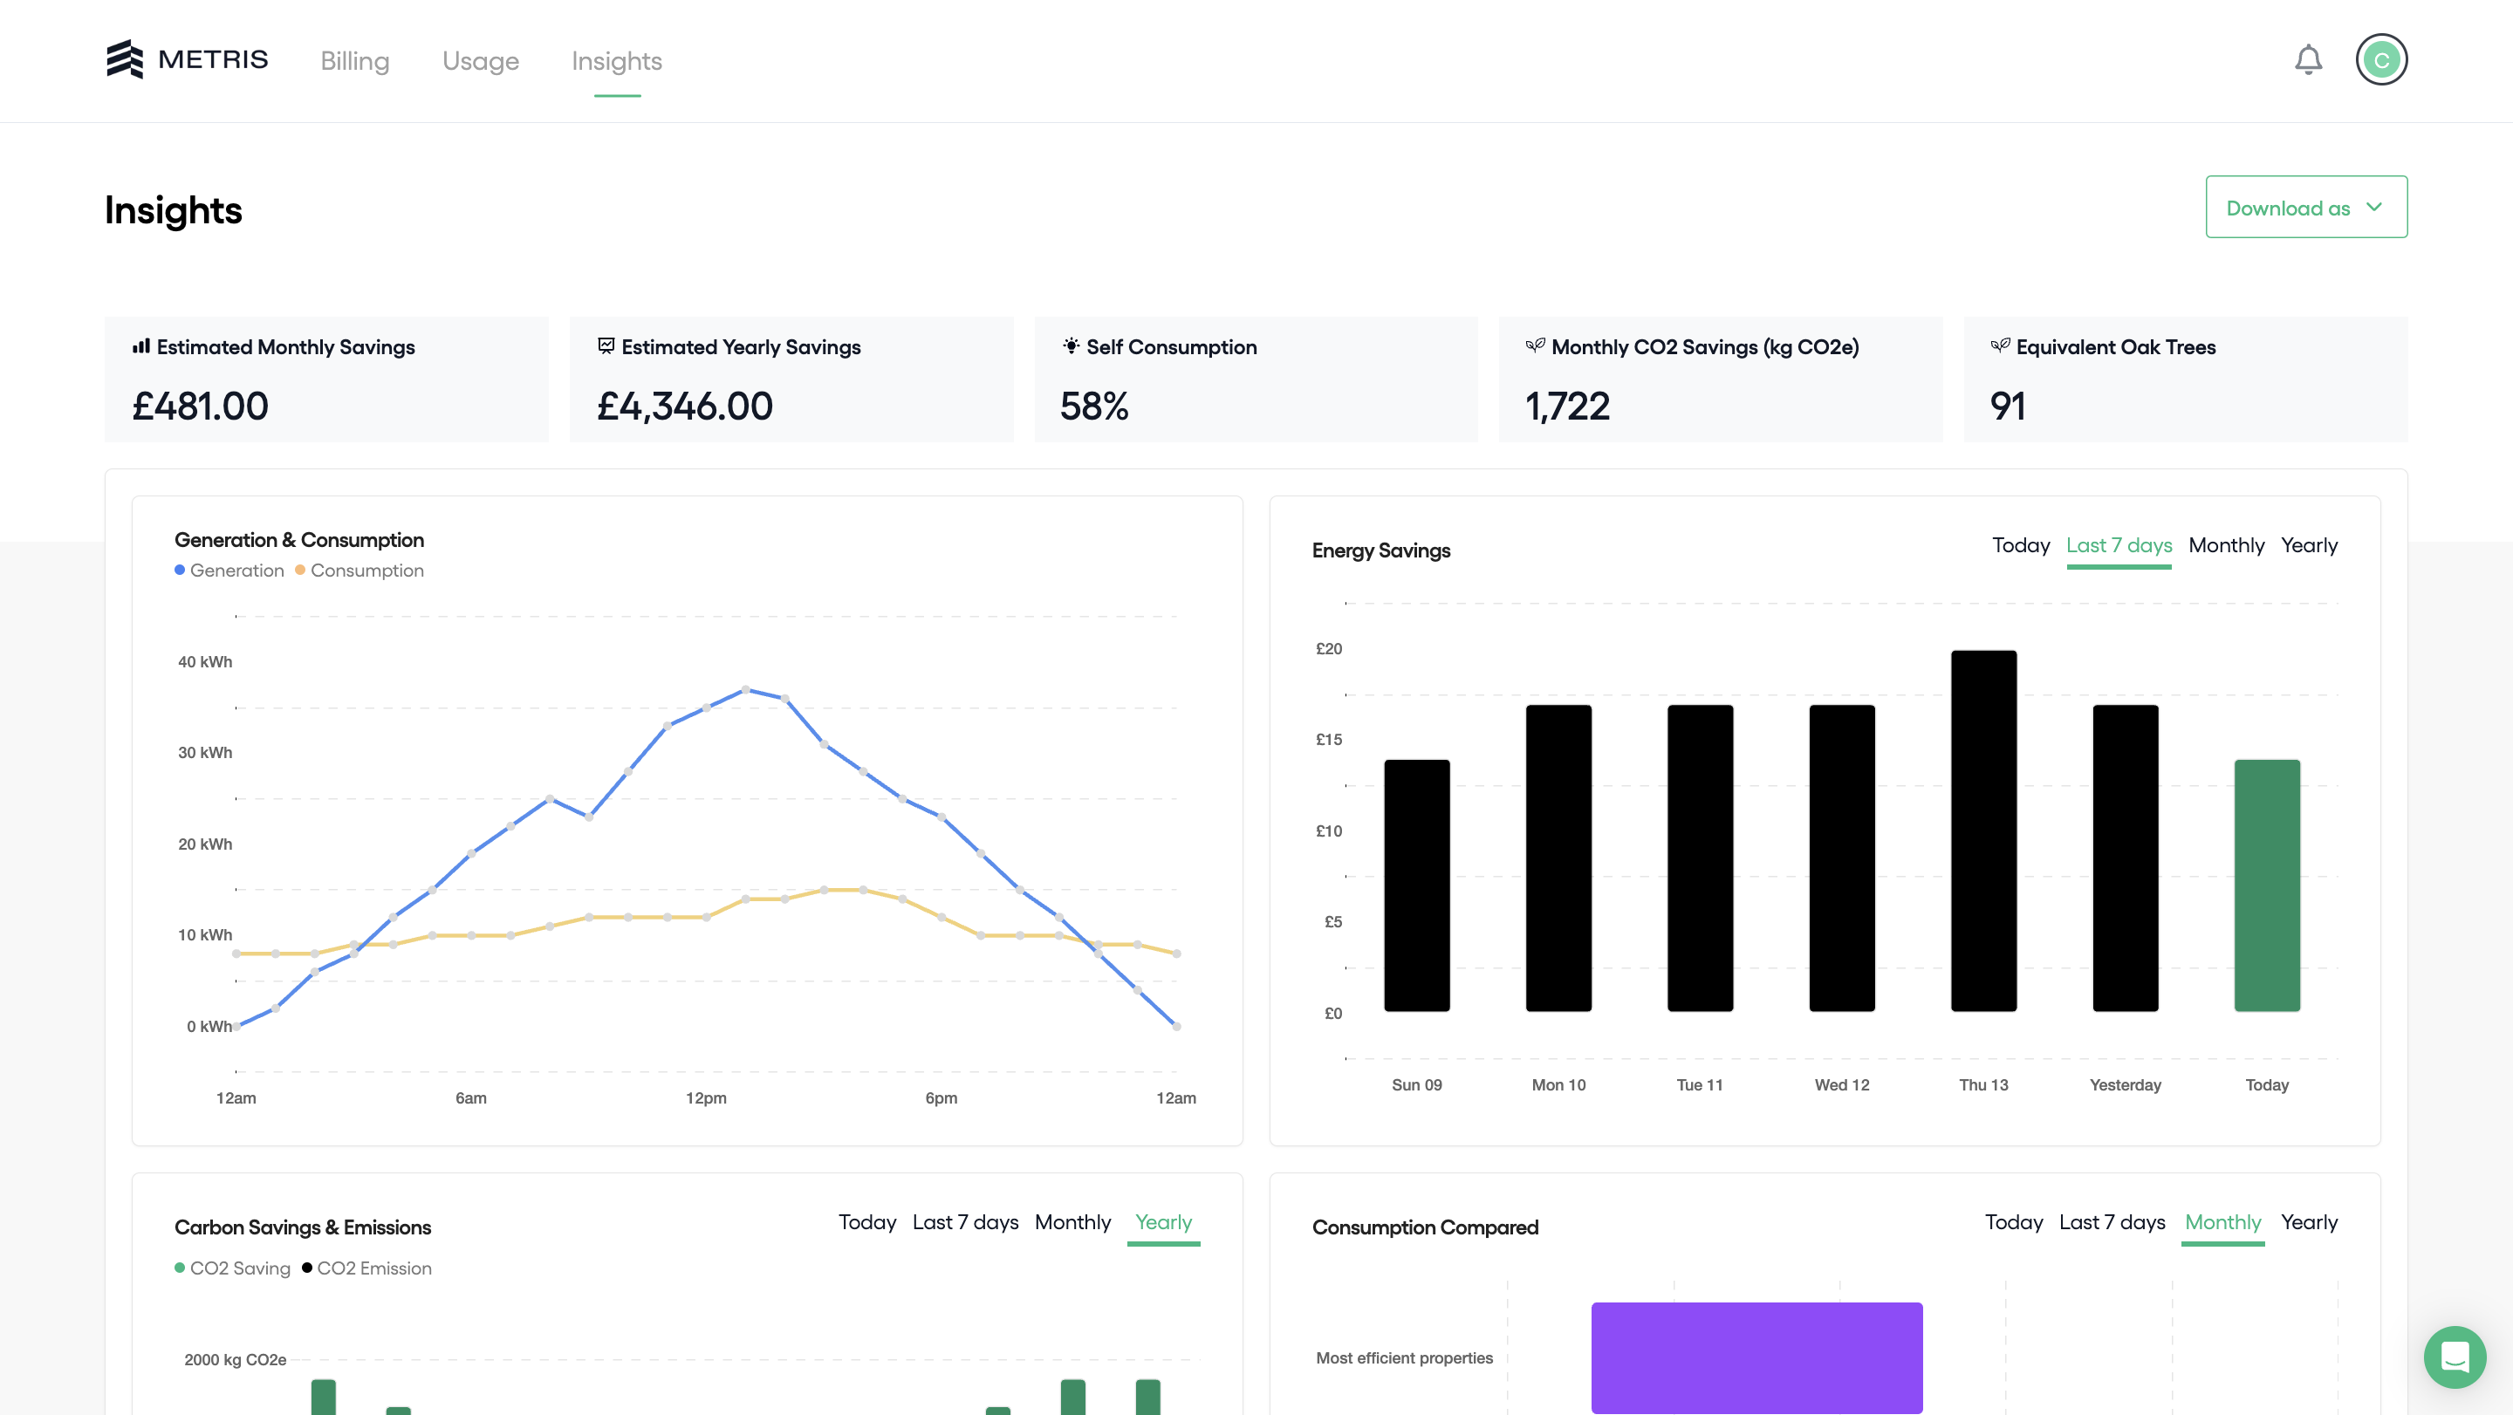2513x1415 pixels.
Task: Click the Equivalent Oak Trees 91 value
Action: pyautogui.click(x=2007, y=406)
